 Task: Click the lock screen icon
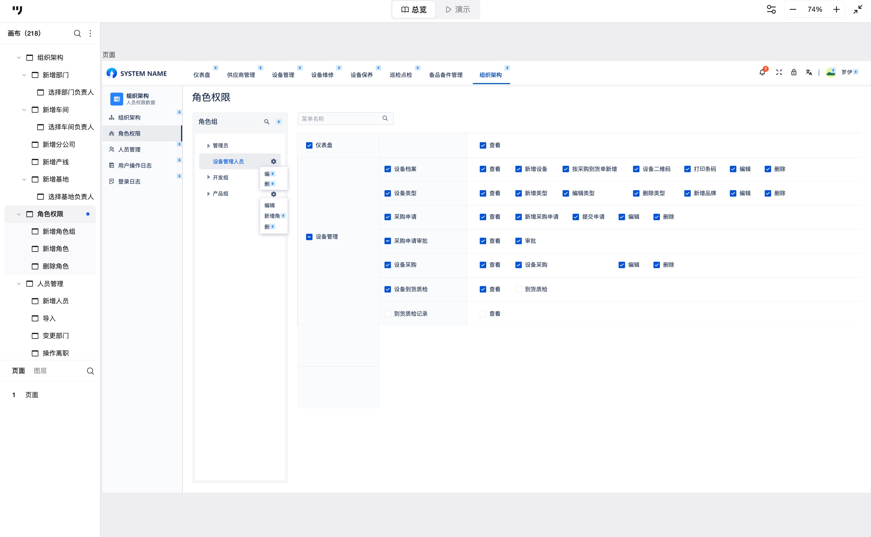(794, 72)
